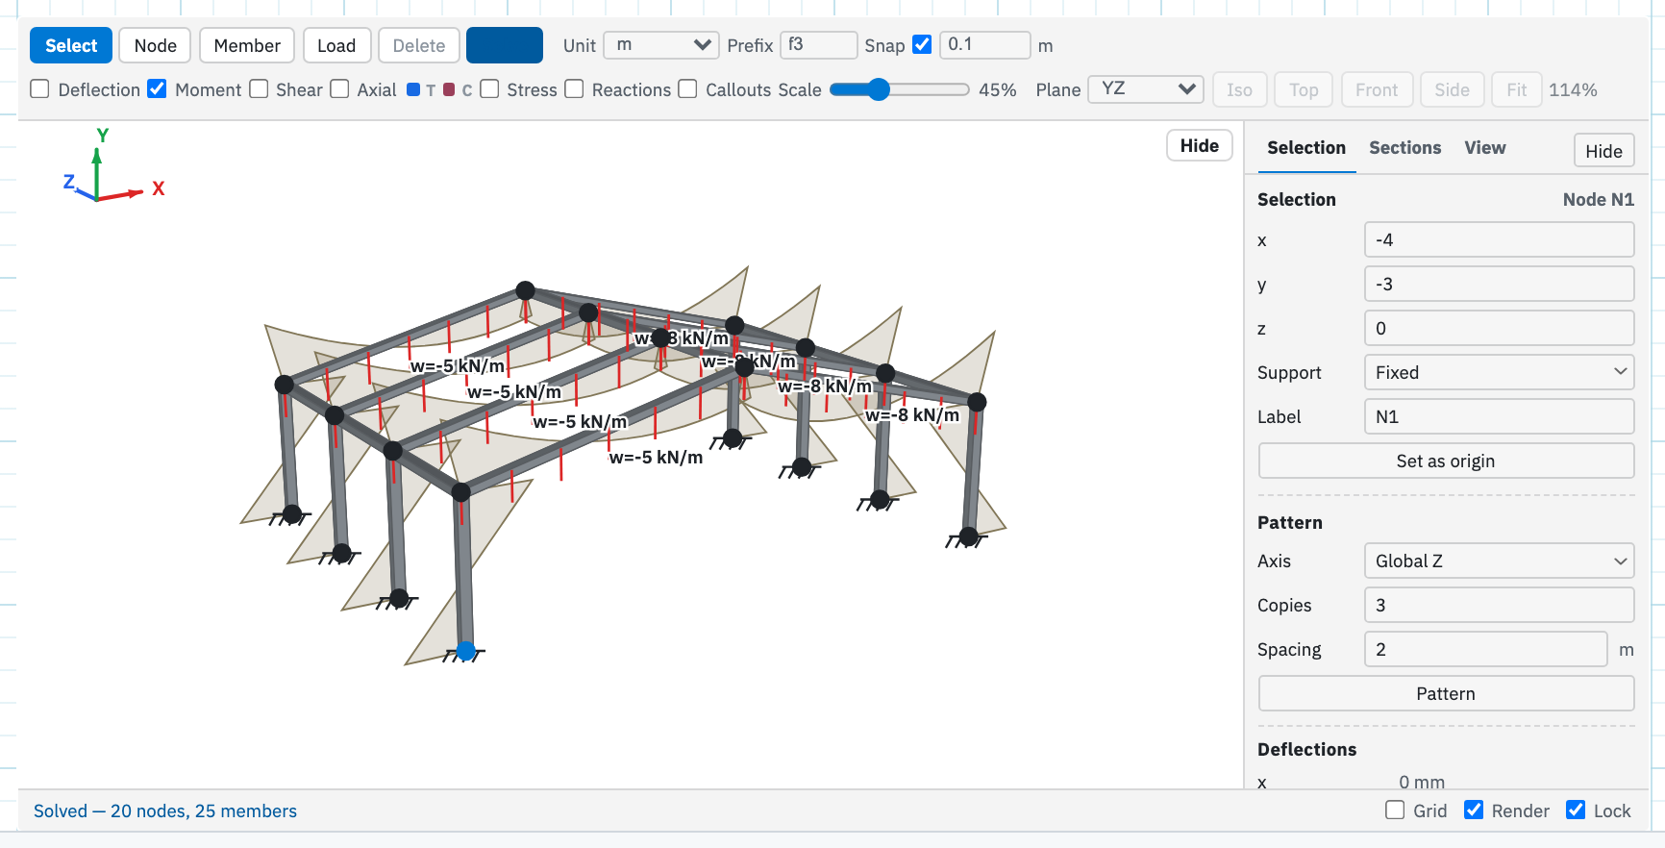The width and height of the screenshot is (1665, 848).
Task: Click the Prefix input field
Action: 818,45
